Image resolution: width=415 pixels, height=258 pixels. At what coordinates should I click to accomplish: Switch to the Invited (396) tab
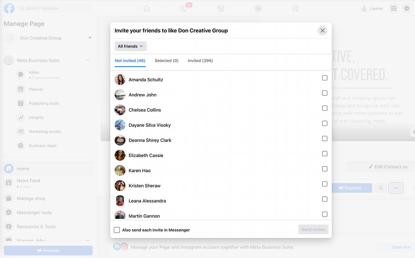[x=200, y=61]
